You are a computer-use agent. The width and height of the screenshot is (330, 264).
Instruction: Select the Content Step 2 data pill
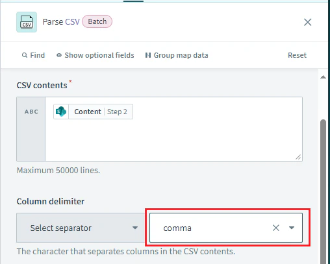point(93,112)
